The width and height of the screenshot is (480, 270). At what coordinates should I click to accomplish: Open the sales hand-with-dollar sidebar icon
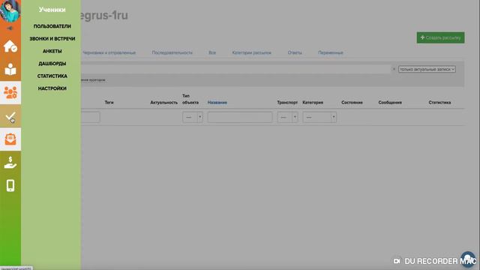pyautogui.click(x=10, y=163)
